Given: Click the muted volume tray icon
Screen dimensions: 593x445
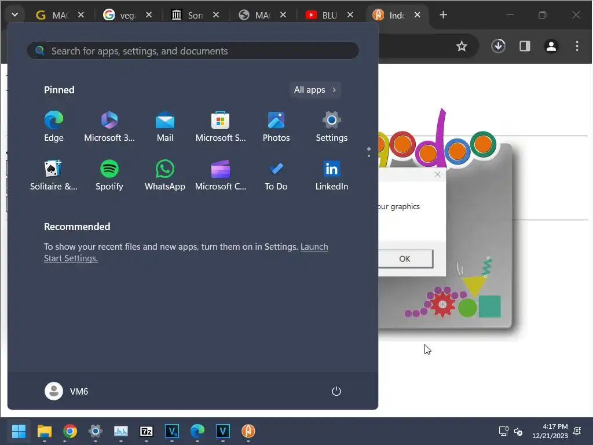Looking at the screenshot, I should click(x=518, y=431).
